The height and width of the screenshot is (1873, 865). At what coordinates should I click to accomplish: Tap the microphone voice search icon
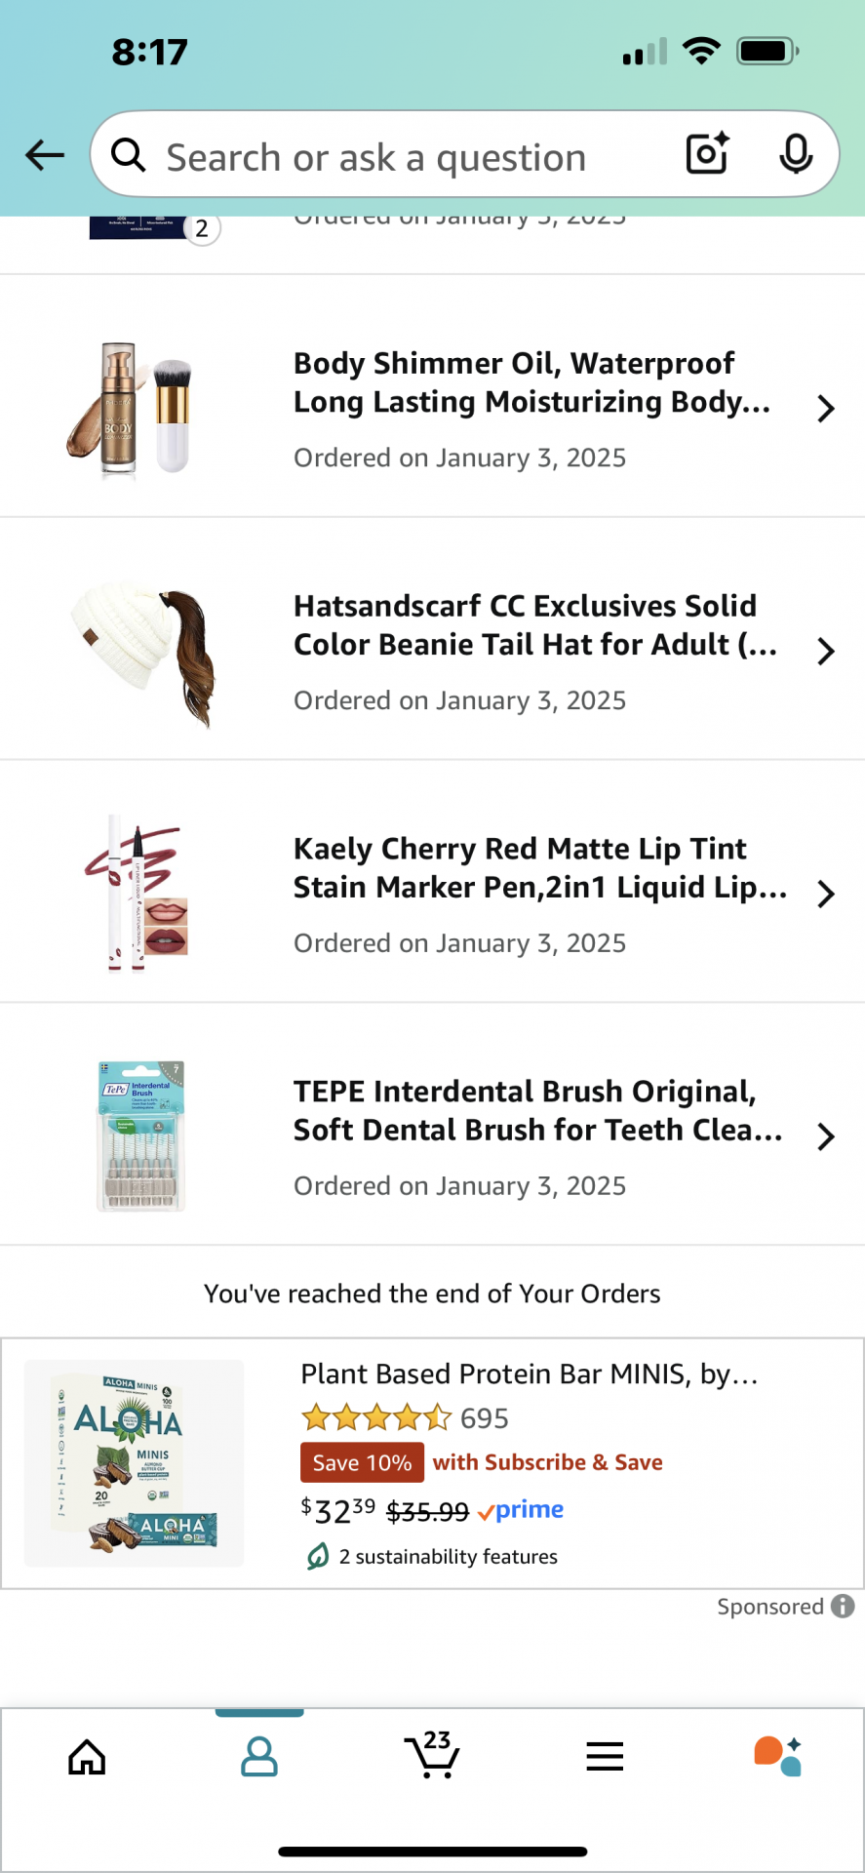[796, 153]
